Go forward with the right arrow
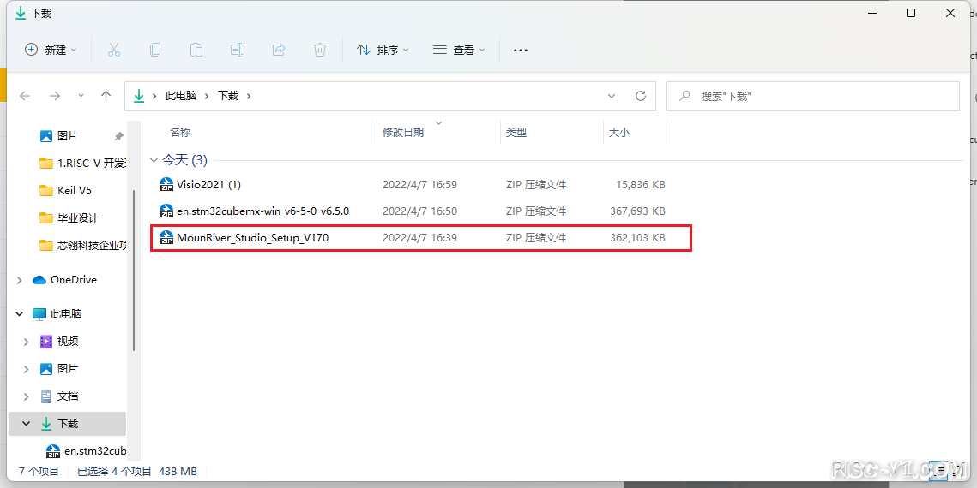 (x=55, y=96)
